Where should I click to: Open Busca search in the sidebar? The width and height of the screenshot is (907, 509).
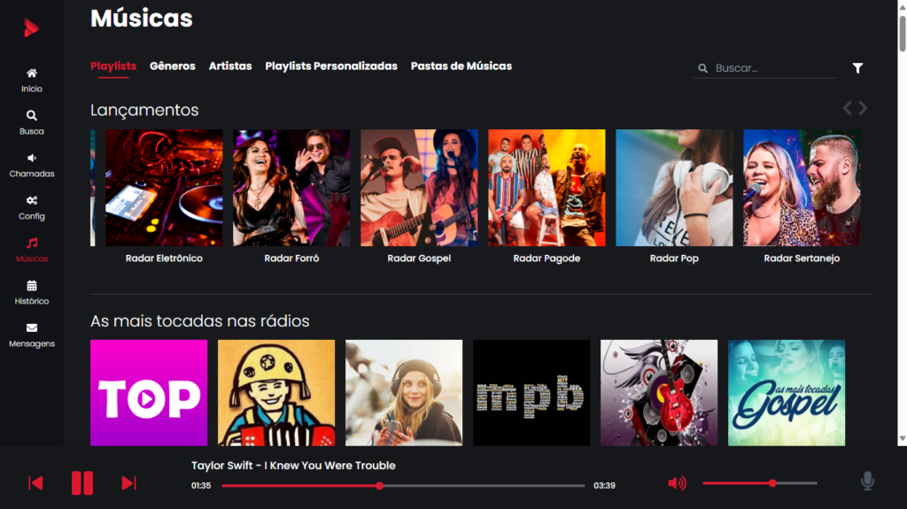coord(32,116)
